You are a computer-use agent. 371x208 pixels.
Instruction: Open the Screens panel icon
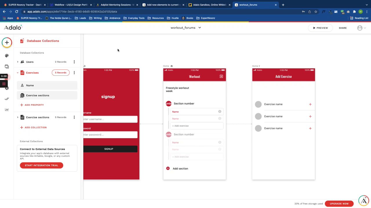[7, 66]
